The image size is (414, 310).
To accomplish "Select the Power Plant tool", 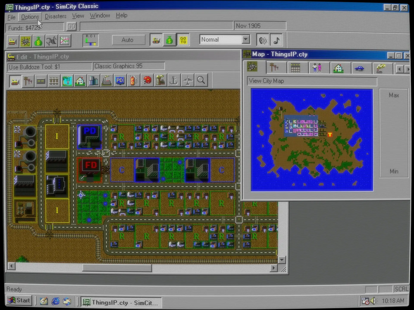I will [x=160, y=81].
